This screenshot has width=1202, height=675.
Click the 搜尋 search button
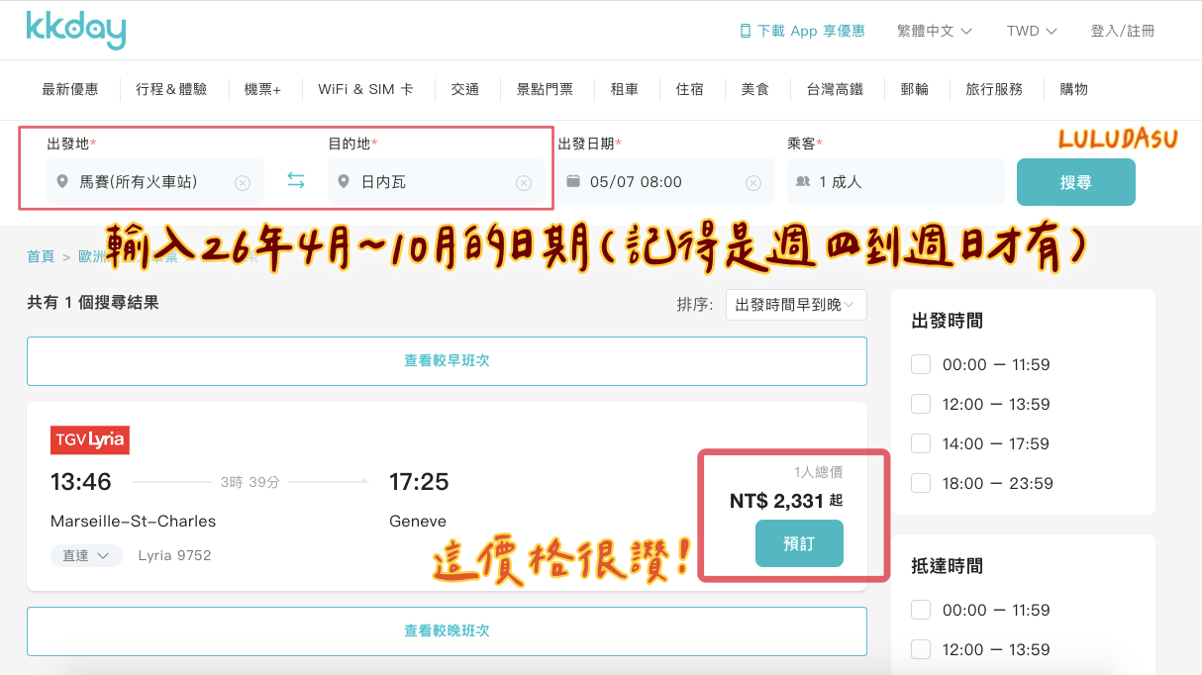1075,181
